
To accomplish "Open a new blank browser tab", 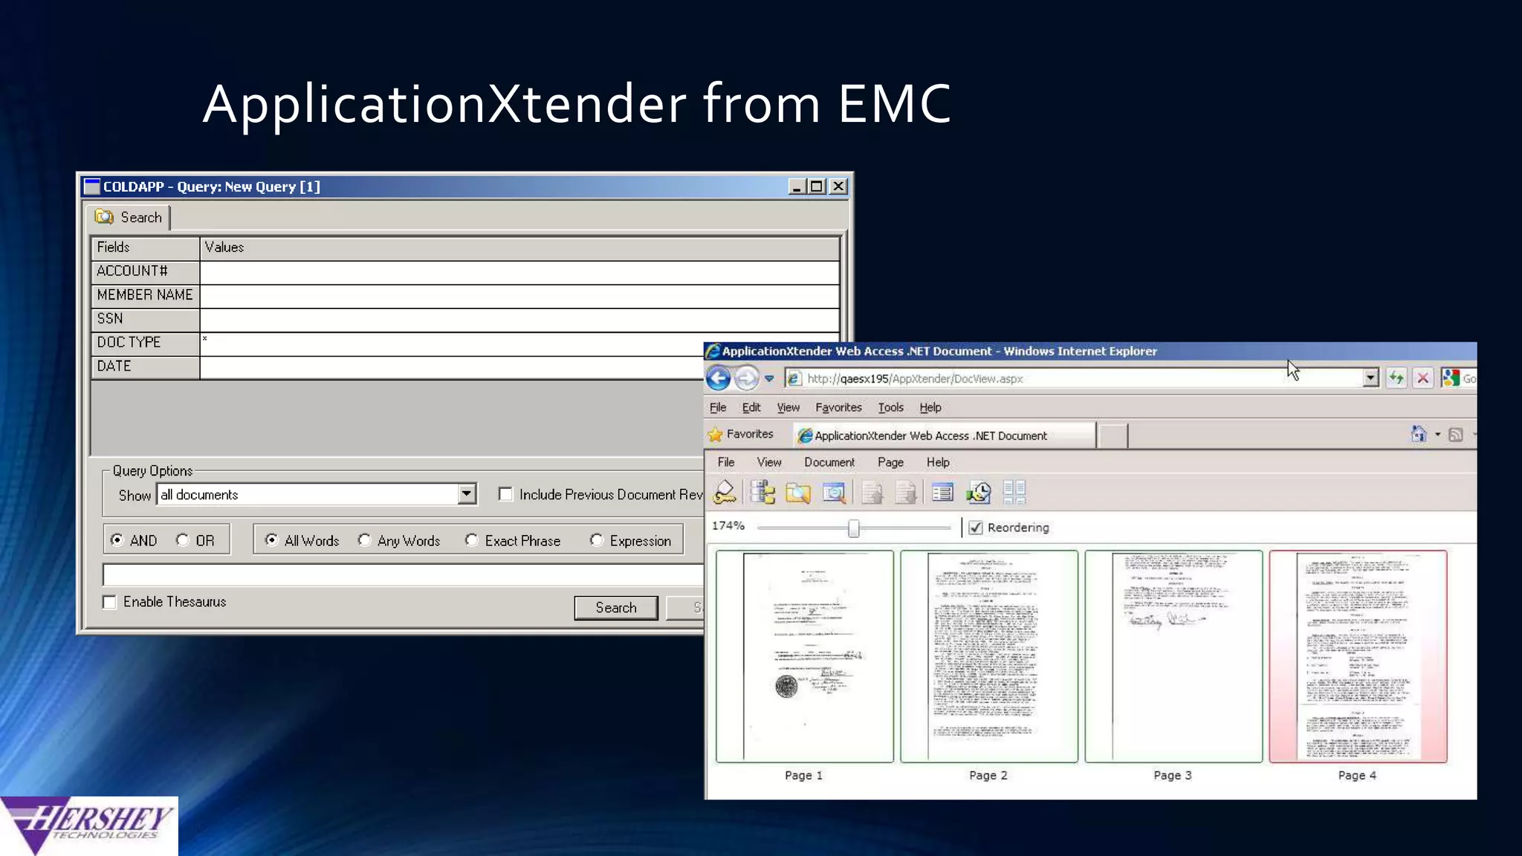I will pos(1113,435).
